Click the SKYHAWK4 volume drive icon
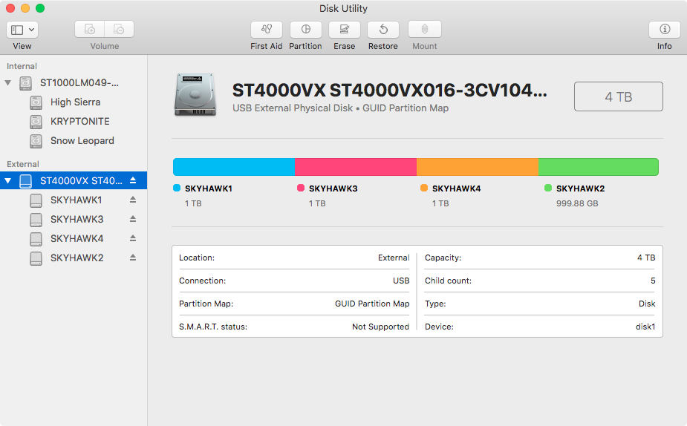 pyautogui.click(x=36, y=239)
